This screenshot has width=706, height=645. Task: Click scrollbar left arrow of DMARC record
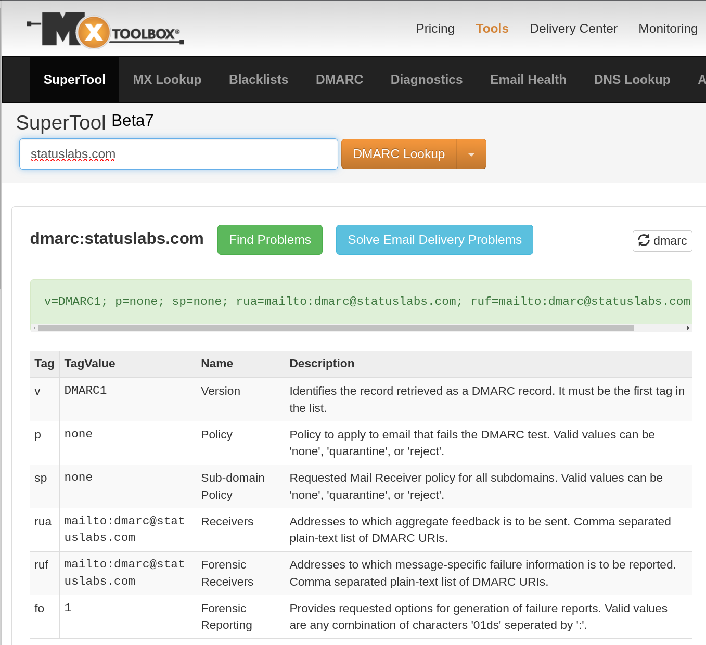pos(34,328)
